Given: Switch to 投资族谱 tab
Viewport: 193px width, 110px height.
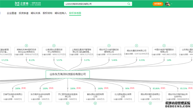Looking at the screenshot, I should 24,13.
